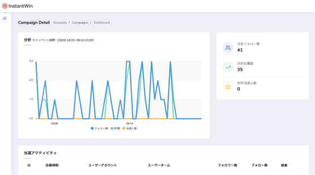315x175 pixels.
Task: Toggle the orange 当選人数 legend series
Action: click(x=130, y=128)
